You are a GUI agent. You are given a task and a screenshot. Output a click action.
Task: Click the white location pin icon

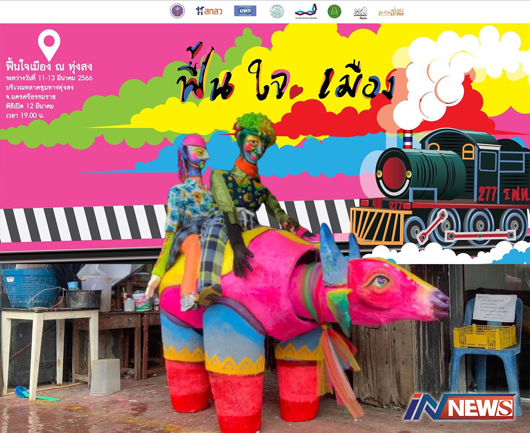pos(49,44)
